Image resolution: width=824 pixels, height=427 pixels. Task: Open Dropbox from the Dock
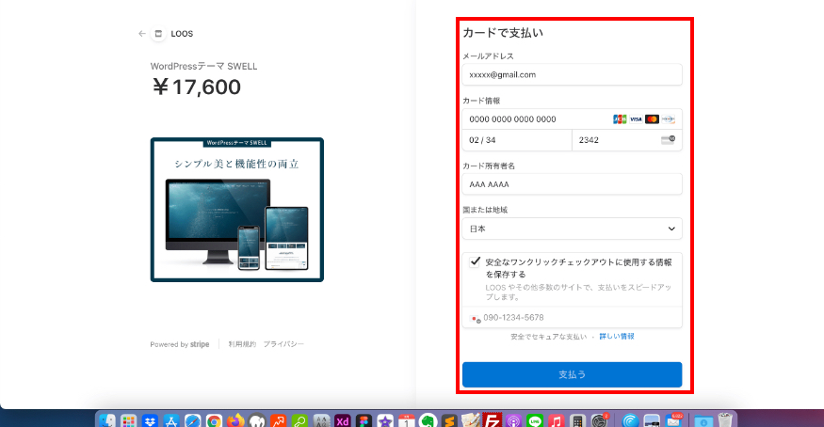coord(150,420)
